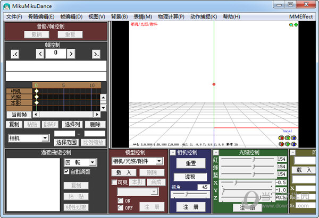Open the disabled dropdown above ON/OFF radios
Viewport: 319px width, 218px height.
138,191
